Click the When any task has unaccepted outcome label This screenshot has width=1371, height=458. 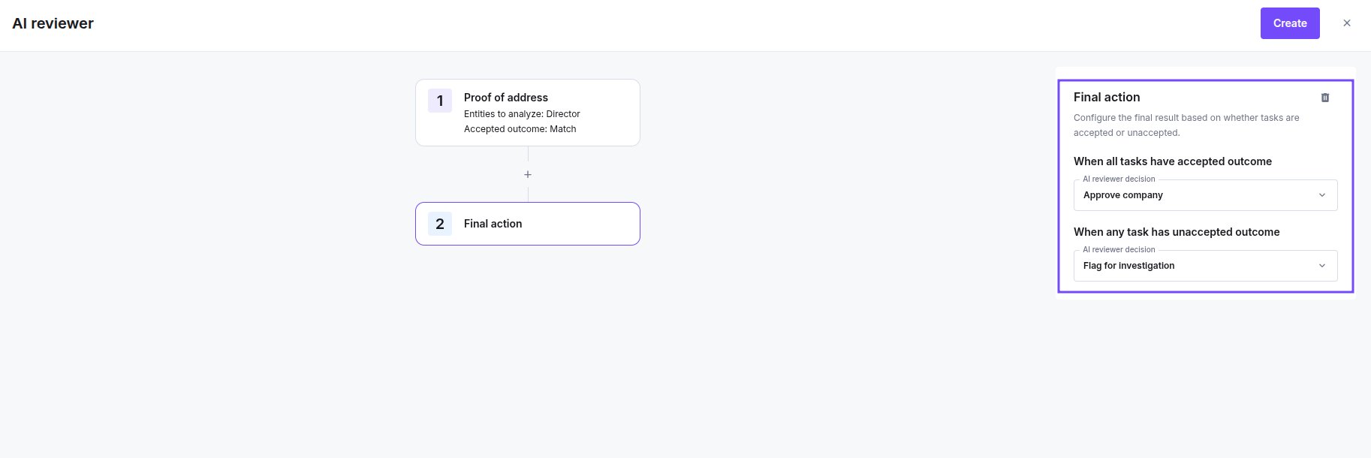point(1177,232)
